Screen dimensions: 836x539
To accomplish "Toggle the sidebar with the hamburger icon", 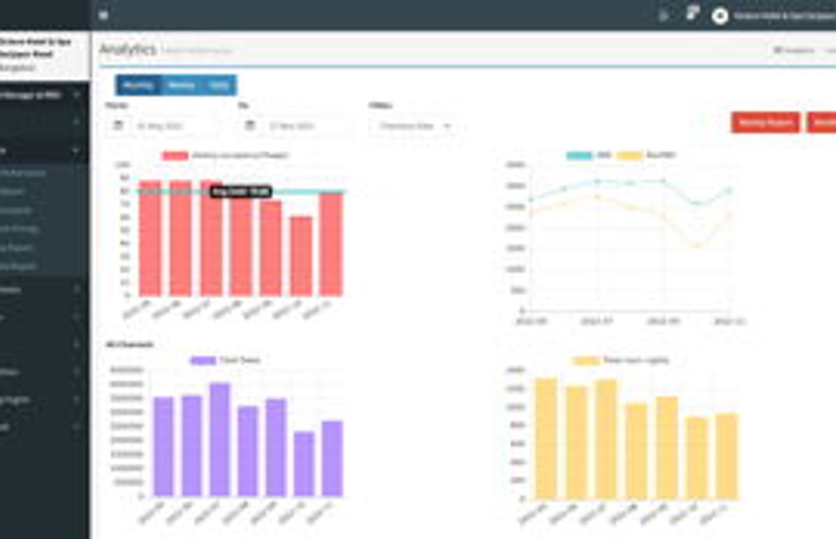I will tap(103, 15).
